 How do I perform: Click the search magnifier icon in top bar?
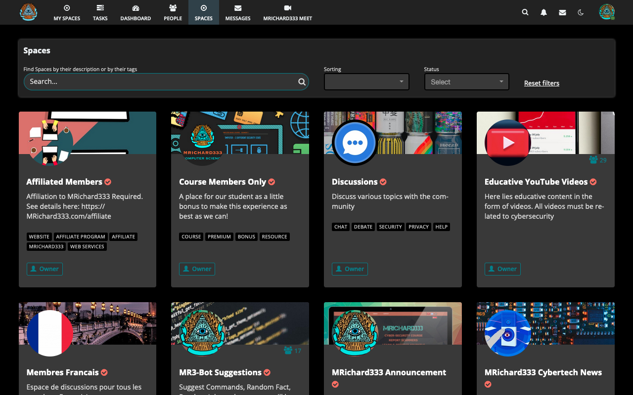pos(525,12)
